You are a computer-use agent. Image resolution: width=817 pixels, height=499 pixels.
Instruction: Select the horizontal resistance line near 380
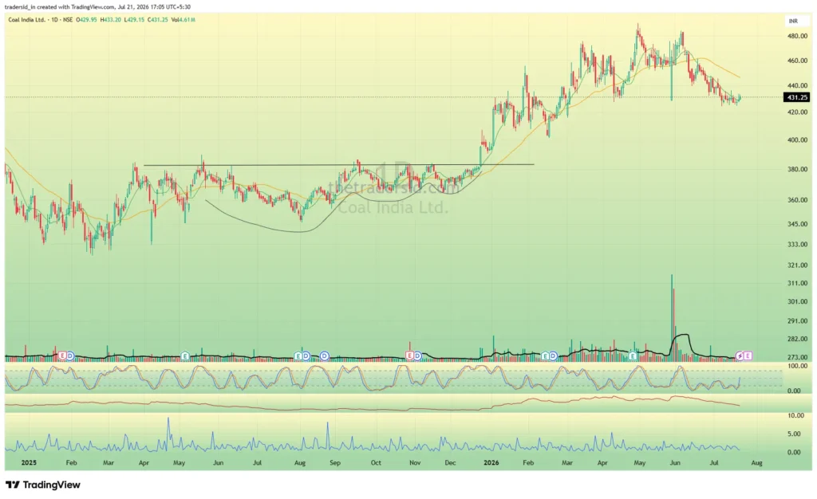pyautogui.click(x=338, y=165)
